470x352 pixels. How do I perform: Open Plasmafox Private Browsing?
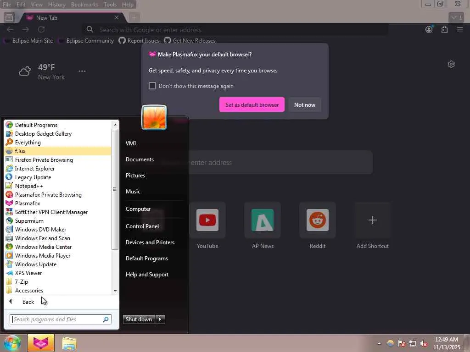point(58,194)
